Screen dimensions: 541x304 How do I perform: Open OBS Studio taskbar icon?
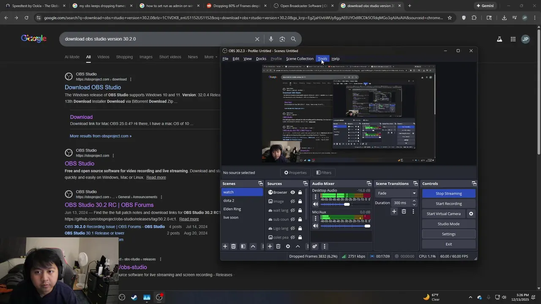click(159, 297)
